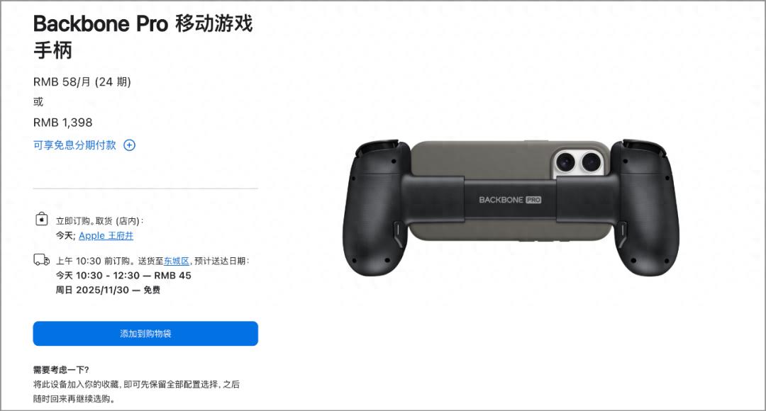The image size is (766, 411).
Task: Click the plus circle icon beside 可享免息分期付款
Action: [x=130, y=145]
